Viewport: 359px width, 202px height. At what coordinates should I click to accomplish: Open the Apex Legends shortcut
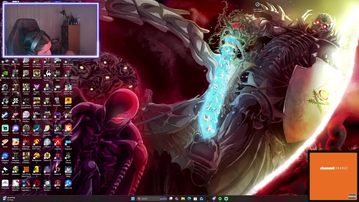pos(57,144)
